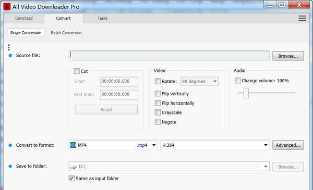Minimize the All Video Downloader Pro window
The image size is (313, 190).
pos(270,5)
